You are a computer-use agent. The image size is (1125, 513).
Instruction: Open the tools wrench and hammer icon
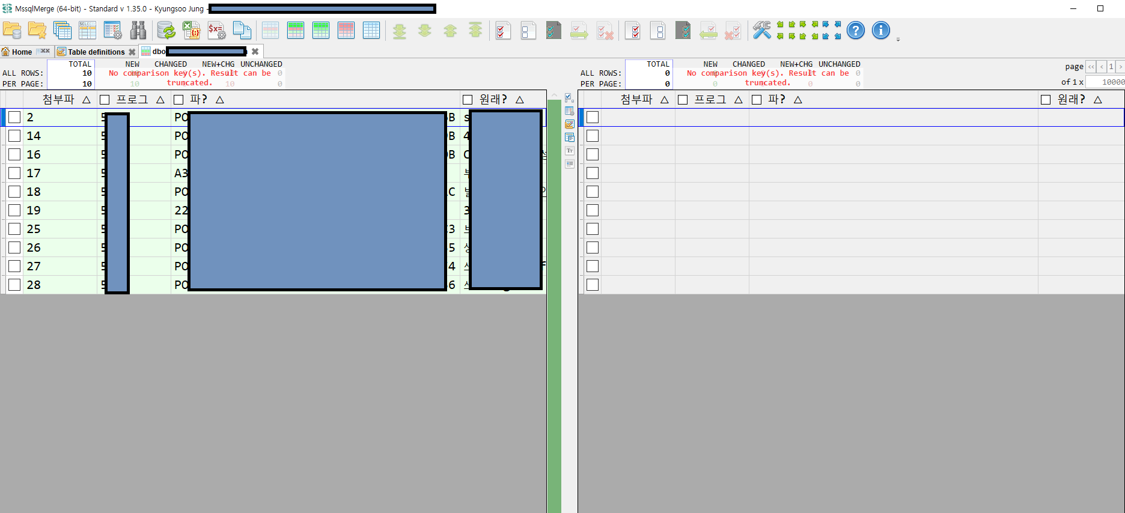pos(761,30)
